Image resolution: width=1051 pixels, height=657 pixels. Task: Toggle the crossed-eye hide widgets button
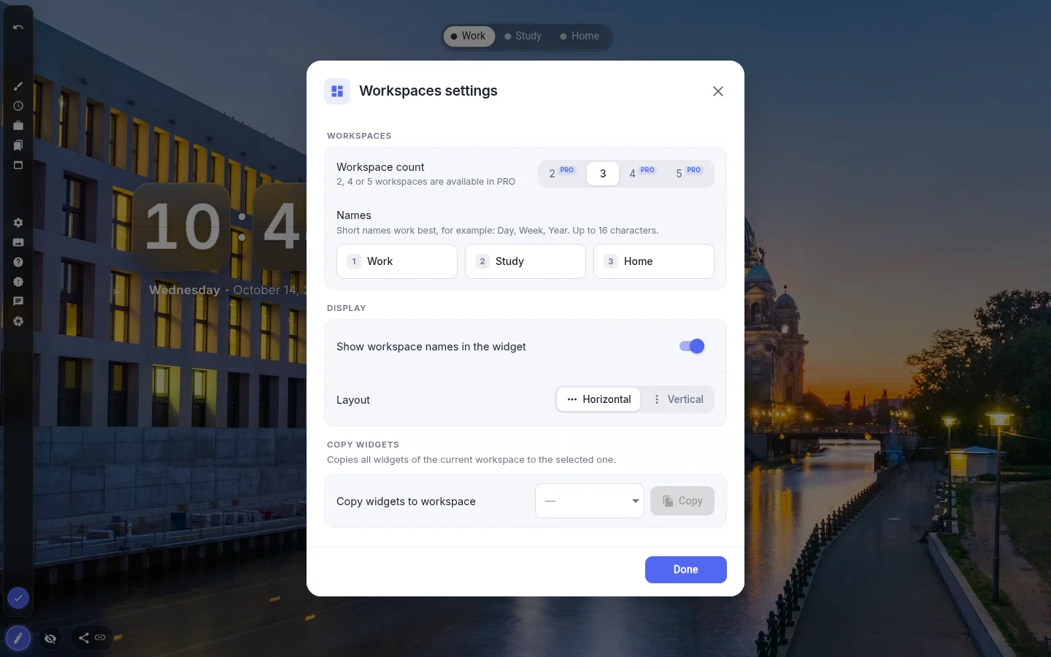click(x=50, y=639)
